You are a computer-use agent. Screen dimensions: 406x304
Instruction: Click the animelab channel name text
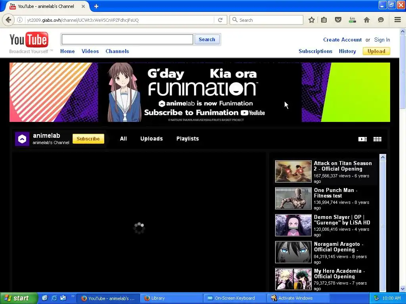46,135
